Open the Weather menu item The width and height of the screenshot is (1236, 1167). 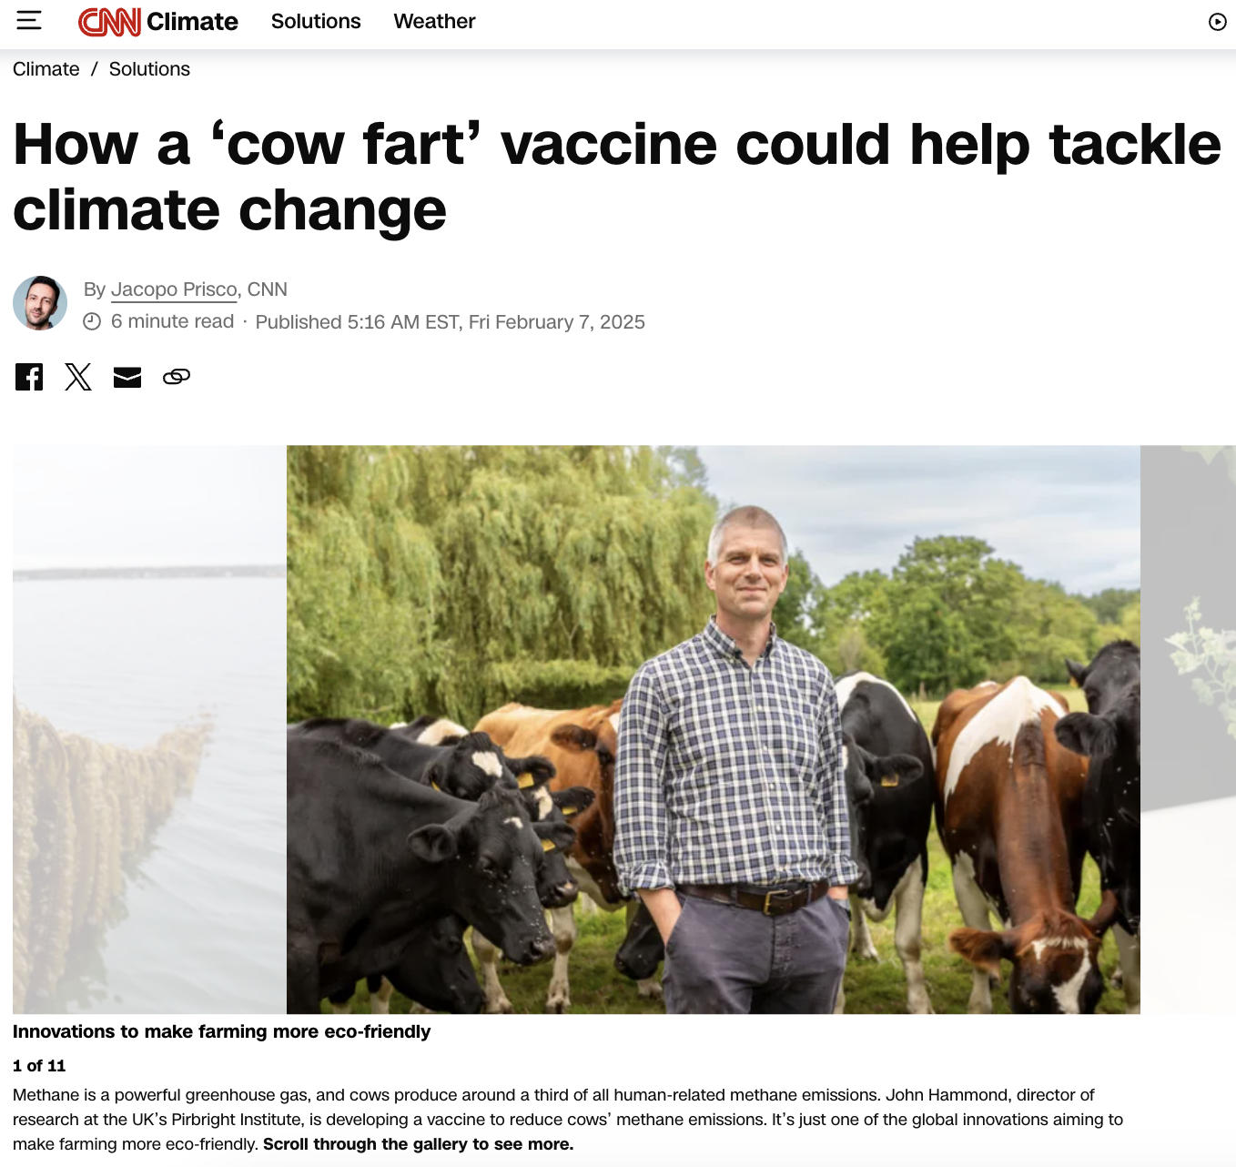[434, 21]
